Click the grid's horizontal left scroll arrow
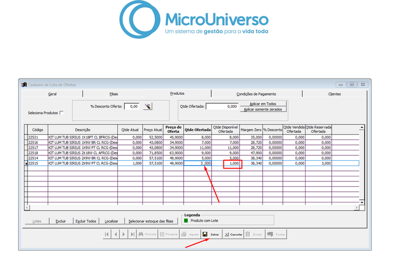 (x=27, y=208)
